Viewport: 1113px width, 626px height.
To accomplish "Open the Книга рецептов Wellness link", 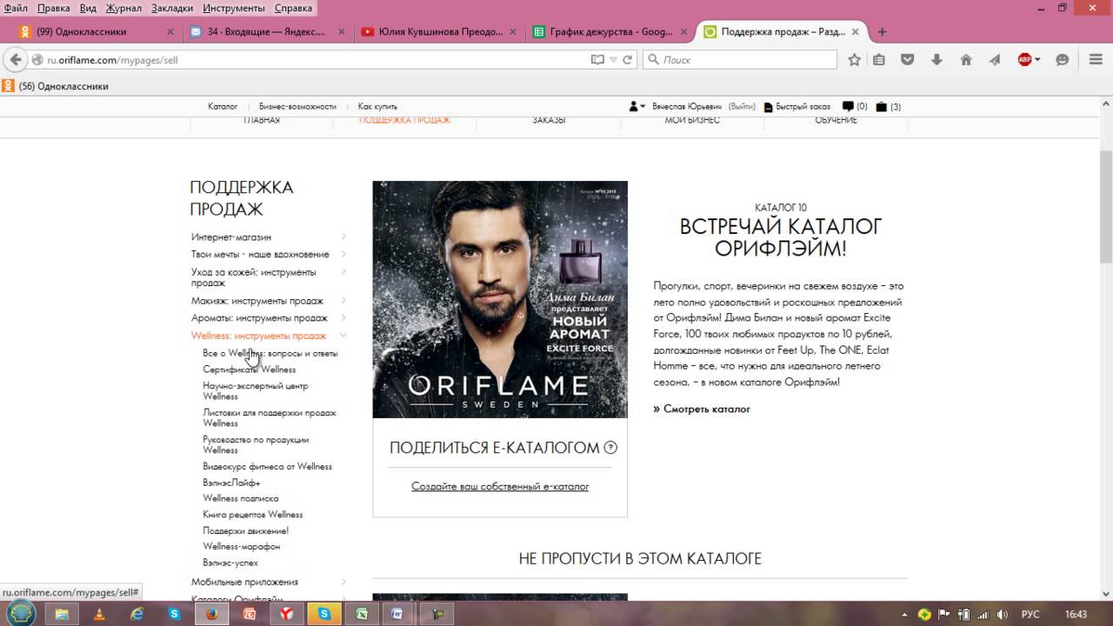I will coord(253,515).
